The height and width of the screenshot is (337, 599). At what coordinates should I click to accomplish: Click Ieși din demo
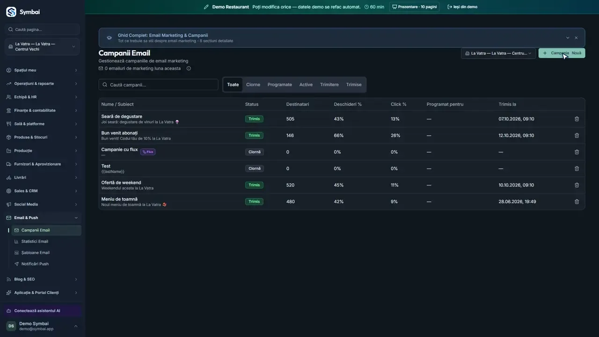tap(462, 7)
